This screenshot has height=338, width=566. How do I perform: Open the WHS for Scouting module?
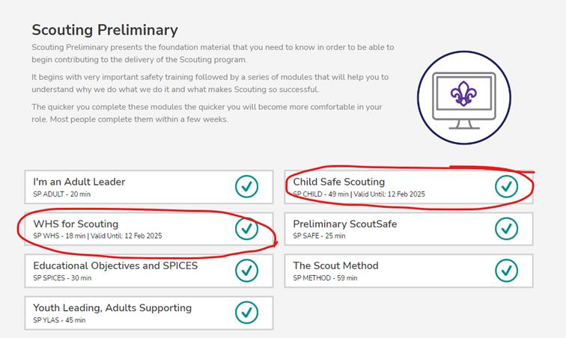click(x=76, y=224)
